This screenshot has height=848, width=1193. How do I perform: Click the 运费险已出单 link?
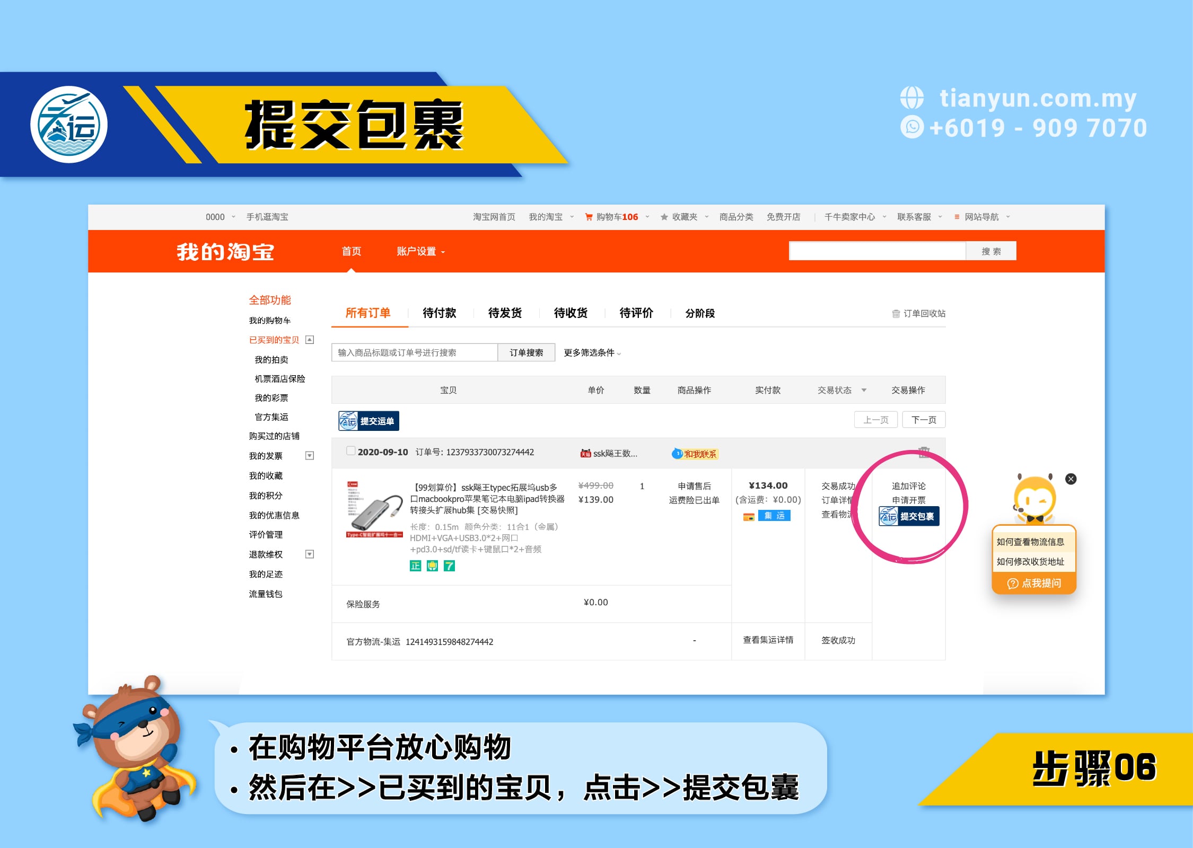tap(694, 500)
